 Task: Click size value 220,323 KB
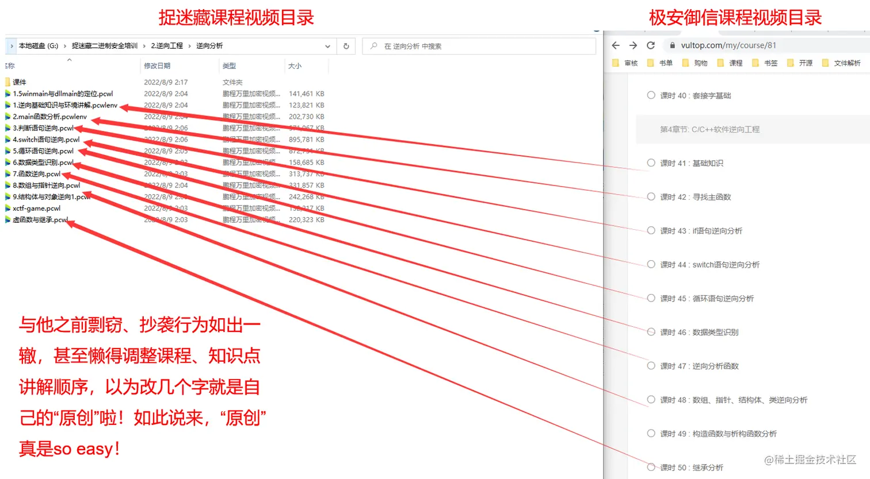pos(307,220)
